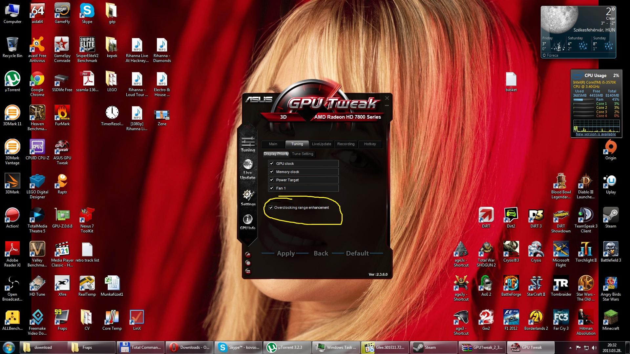Open the Battlefield 3 desktop icon
The width and height of the screenshot is (630, 354).
611,252
